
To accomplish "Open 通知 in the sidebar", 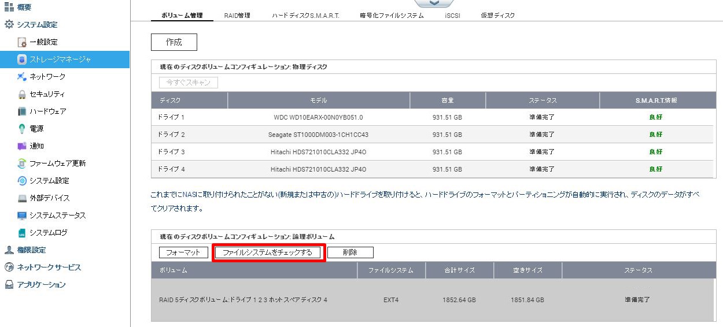I will click(36, 146).
